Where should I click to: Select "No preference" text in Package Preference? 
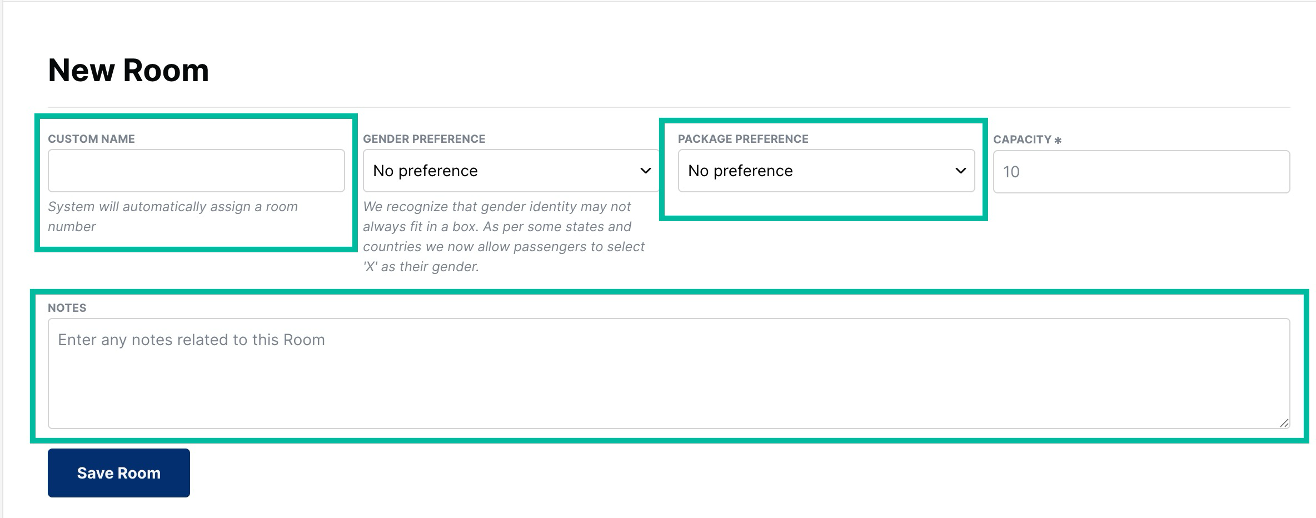[x=740, y=171]
